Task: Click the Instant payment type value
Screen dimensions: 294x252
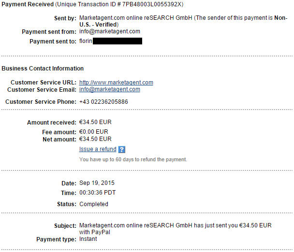Action: point(88,239)
